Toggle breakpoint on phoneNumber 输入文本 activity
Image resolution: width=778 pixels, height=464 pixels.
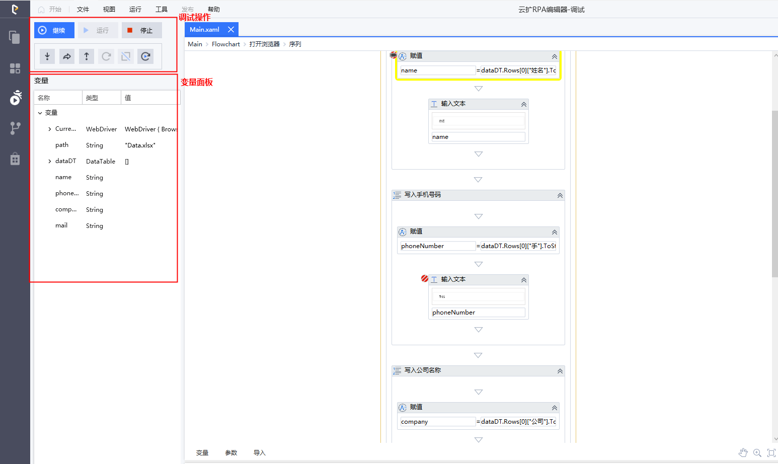coord(425,279)
